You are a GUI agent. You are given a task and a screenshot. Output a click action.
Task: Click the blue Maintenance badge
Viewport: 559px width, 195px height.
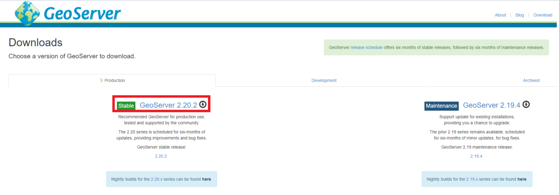pyautogui.click(x=441, y=106)
